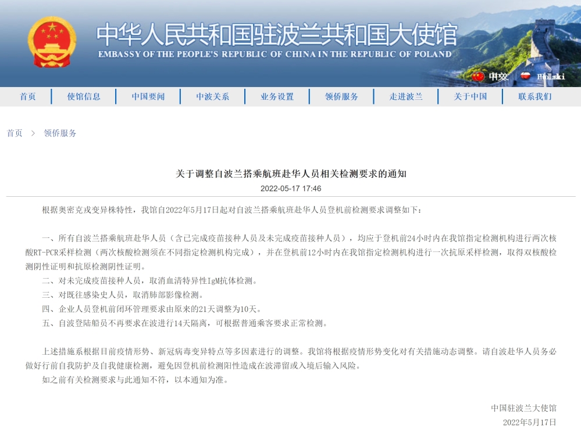Click item 四 about 闭环管理要求
581x447 pixels.
(152, 309)
